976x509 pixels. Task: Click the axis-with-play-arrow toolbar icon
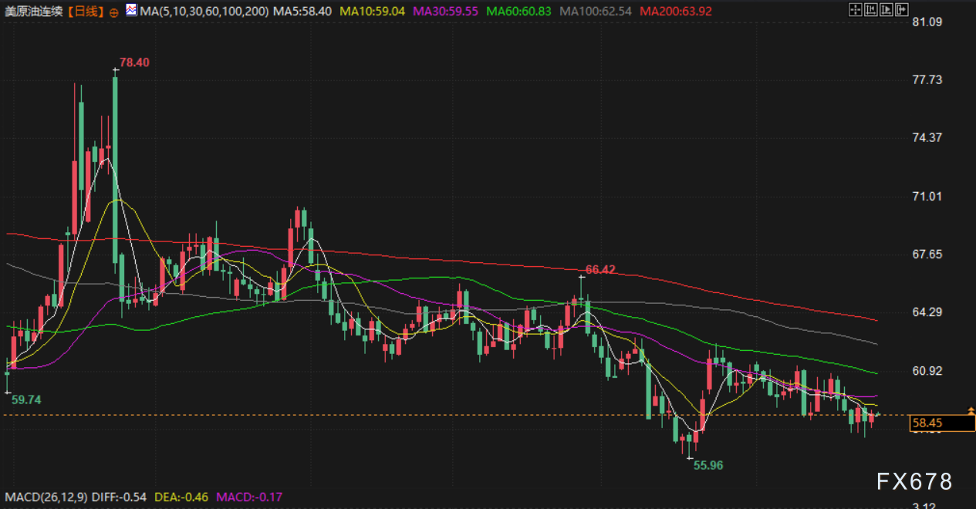pos(886,10)
